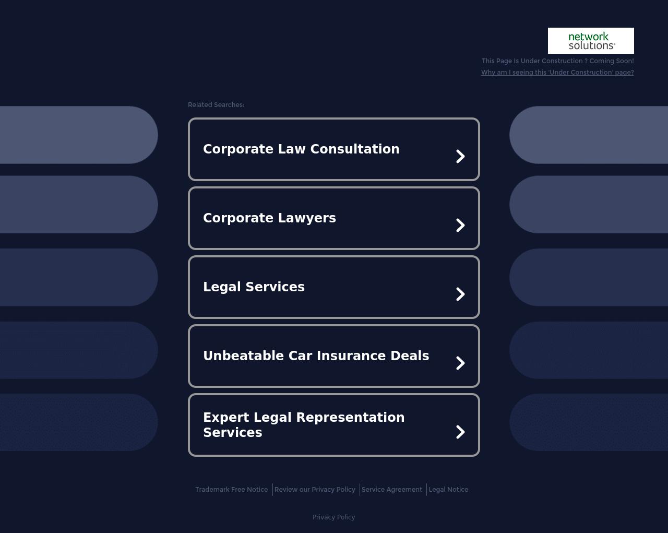Open the Privacy Policy at page bottom
668x533 pixels.
point(333,517)
